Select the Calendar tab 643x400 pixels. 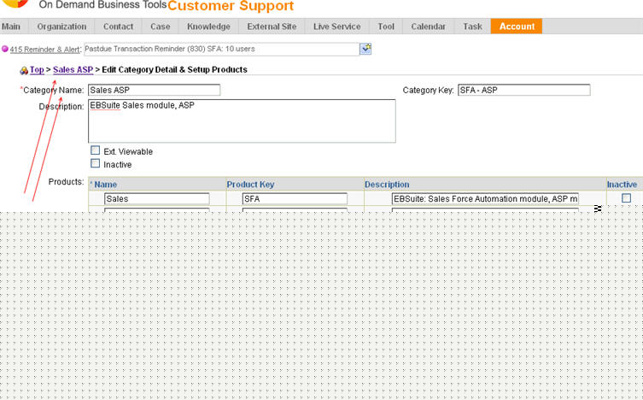[428, 26]
